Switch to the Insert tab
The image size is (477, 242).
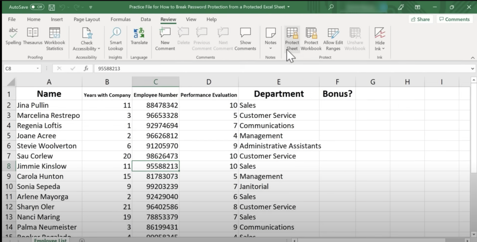(57, 19)
